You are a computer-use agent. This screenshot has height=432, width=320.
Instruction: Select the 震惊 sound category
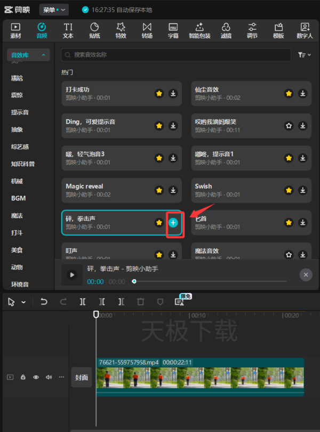[17, 96]
